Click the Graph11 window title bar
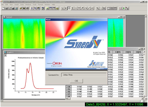148x107 pixels. pyautogui.click(x=24, y=52)
